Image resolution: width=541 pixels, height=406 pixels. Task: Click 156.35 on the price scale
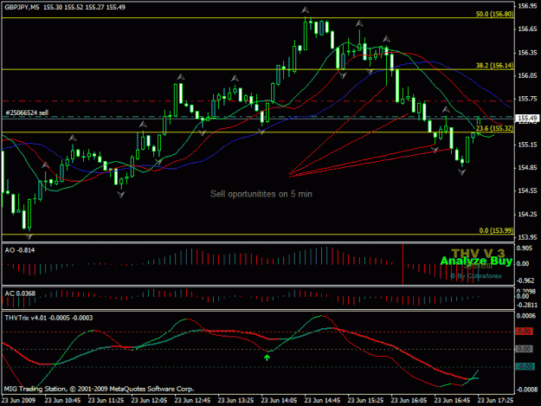point(527,53)
